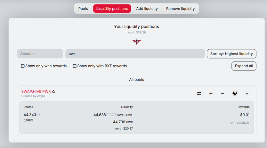Enable Show only with rewards checkbox
This screenshot has width=267, height=148.
[x=23, y=66]
